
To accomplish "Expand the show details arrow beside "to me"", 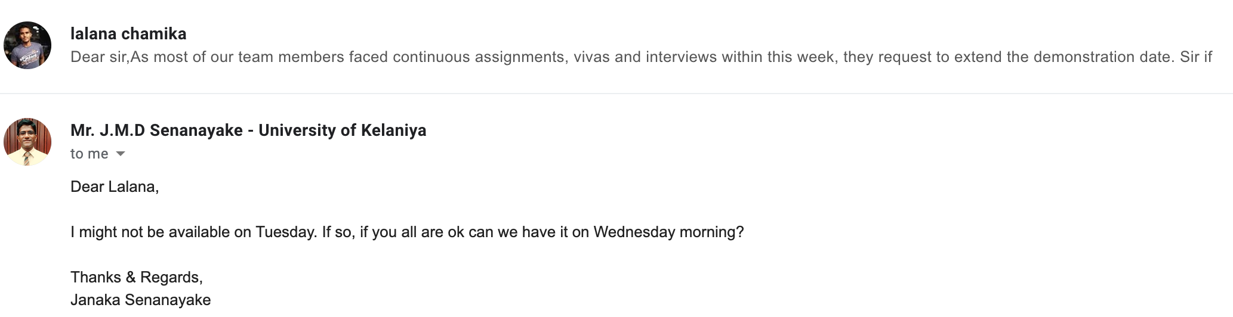I will click(x=121, y=154).
